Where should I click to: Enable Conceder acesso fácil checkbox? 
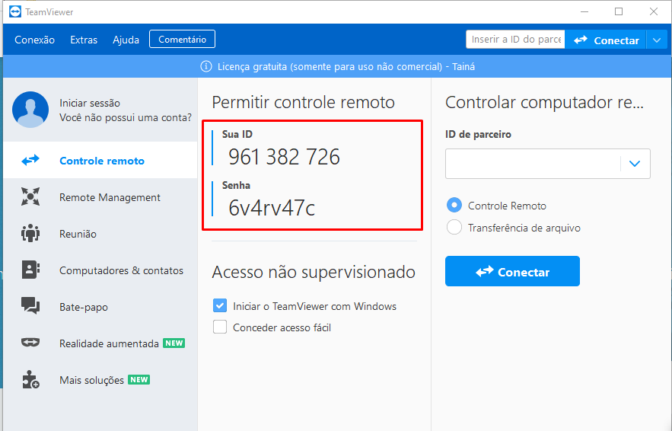pos(220,327)
